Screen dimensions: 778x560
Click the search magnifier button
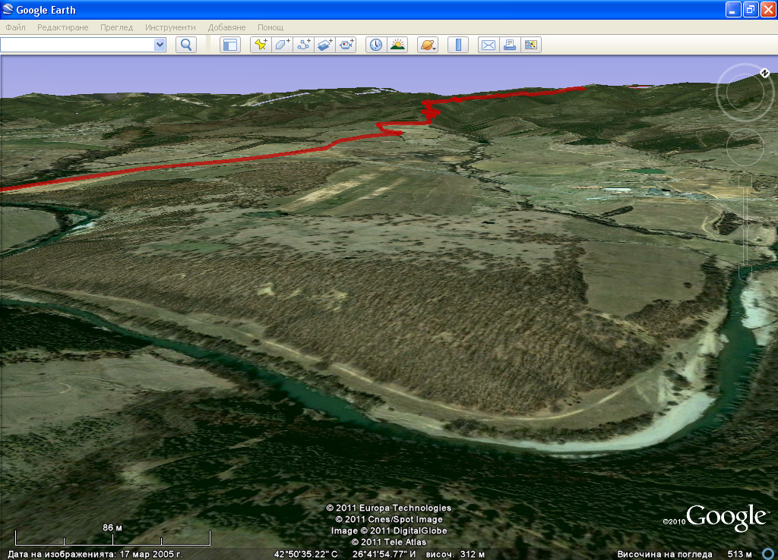(x=186, y=45)
